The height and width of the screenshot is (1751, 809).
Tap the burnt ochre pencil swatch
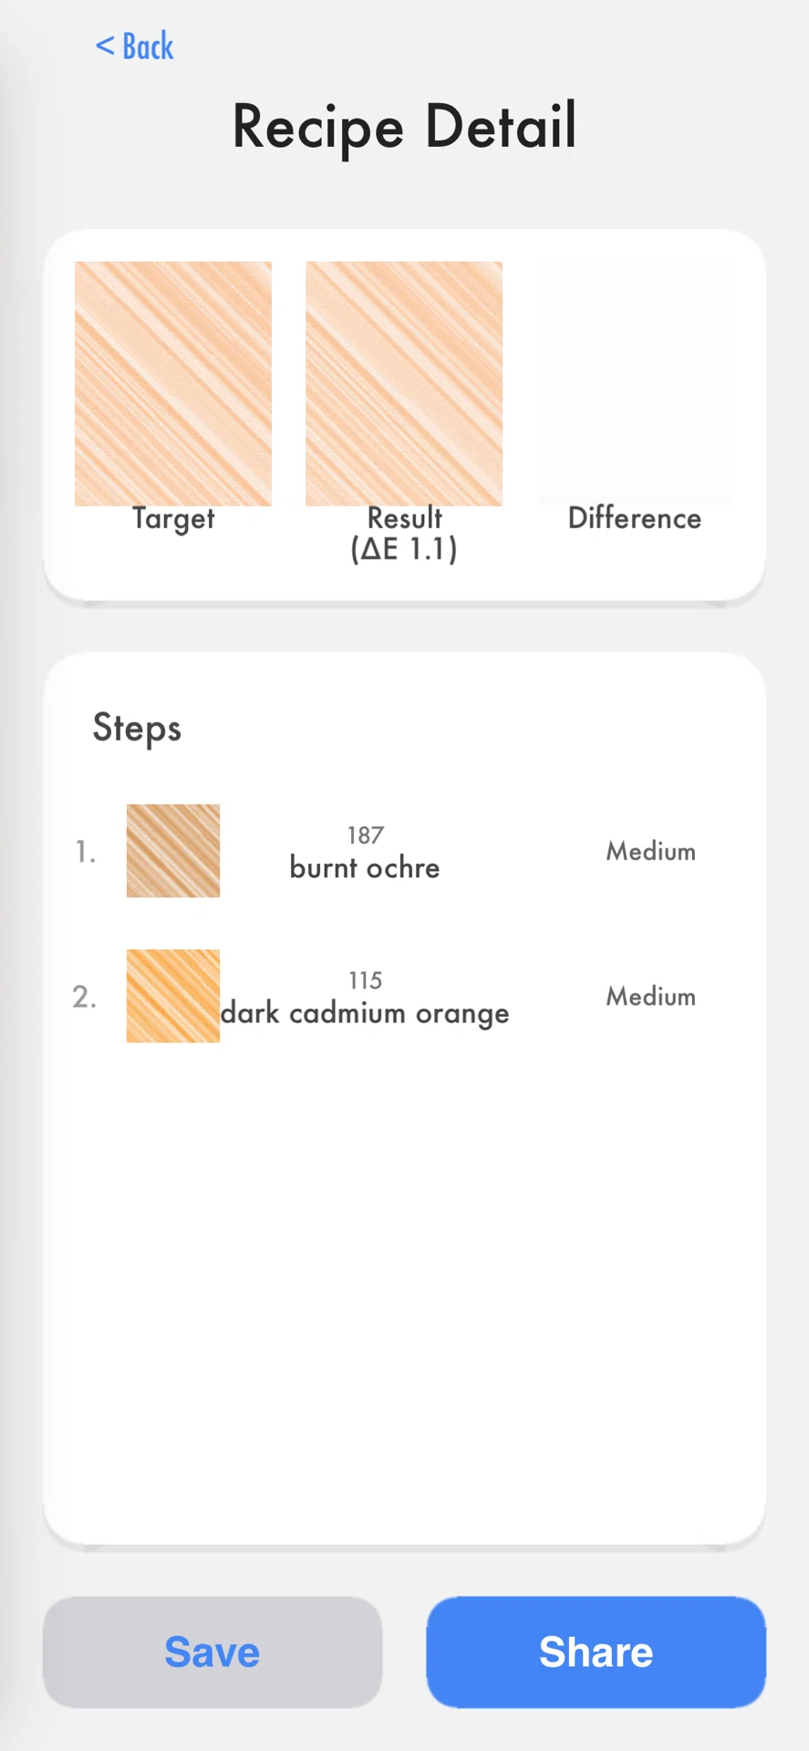[173, 851]
